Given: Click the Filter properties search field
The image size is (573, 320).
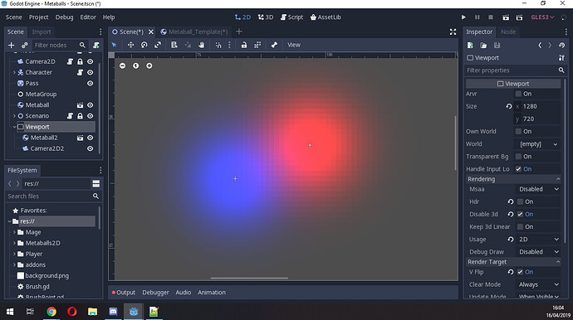Looking at the screenshot, I should point(512,70).
